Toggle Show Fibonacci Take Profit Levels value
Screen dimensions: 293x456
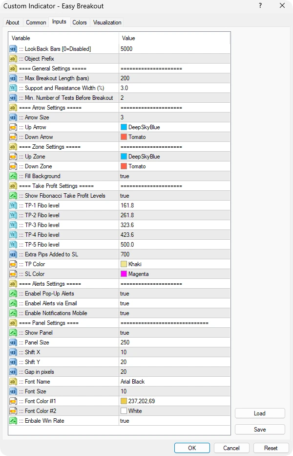174,196
